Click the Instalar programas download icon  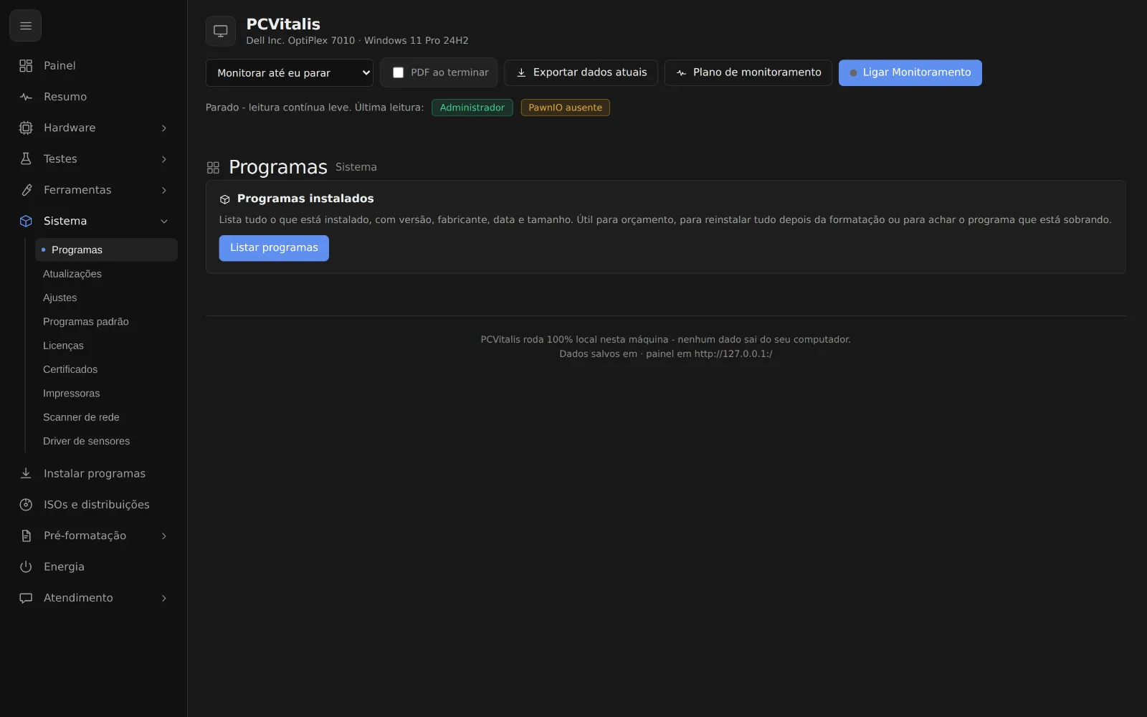coord(26,473)
